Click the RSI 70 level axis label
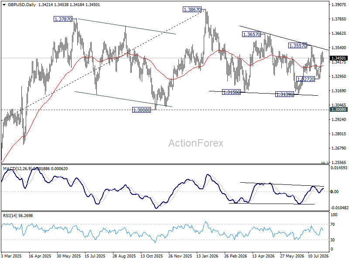The height and width of the screenshot is (261, 349). tap(333, 224)
